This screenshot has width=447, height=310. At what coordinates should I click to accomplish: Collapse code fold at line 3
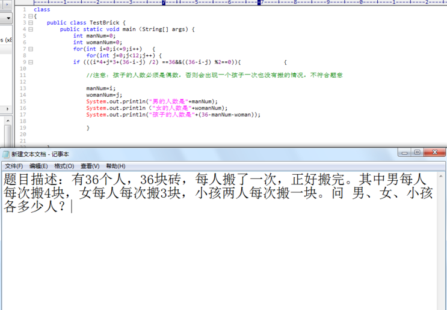(x=31, y=23)
